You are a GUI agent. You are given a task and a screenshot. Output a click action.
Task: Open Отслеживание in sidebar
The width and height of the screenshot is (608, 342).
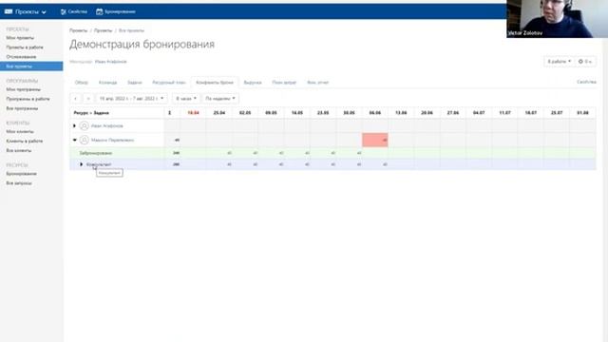(21, 57)
